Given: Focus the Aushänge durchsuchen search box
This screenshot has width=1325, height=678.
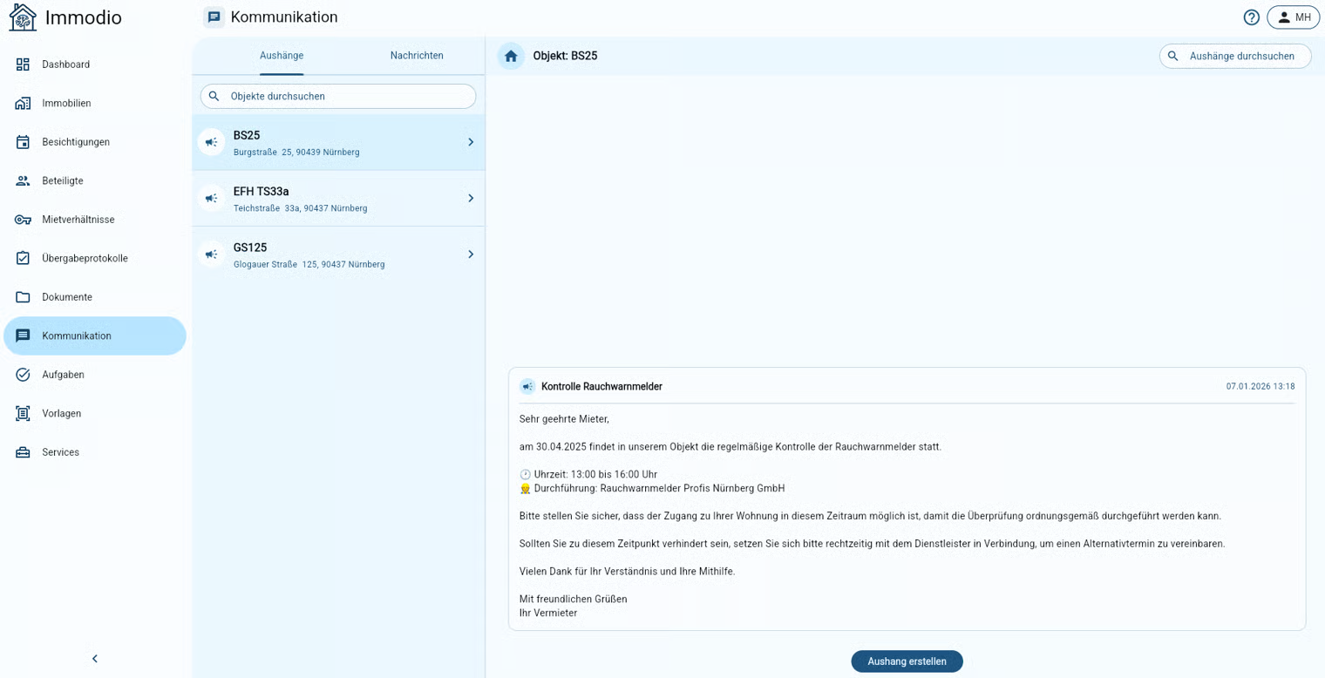Looking at the screenshot, I should [1241, 57].
